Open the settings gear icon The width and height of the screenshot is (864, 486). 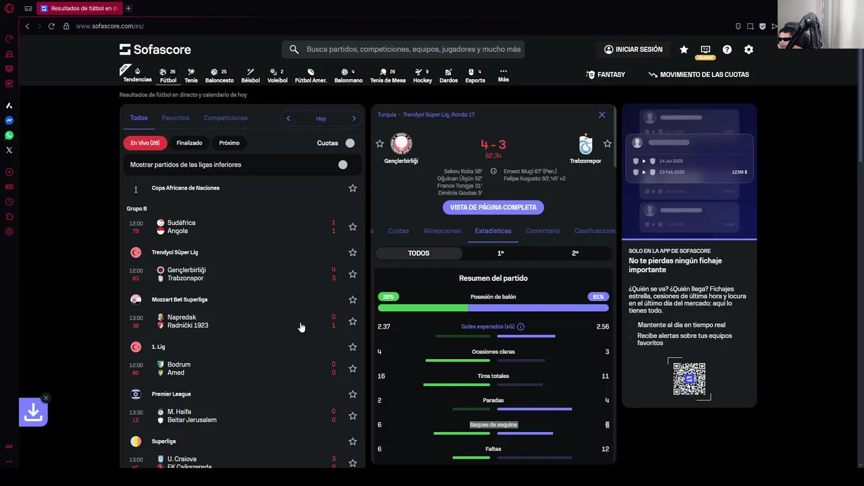[x=749, y=49]
